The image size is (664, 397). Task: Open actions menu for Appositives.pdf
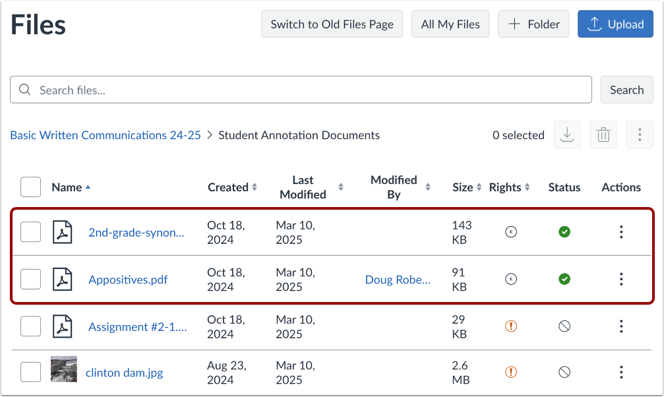click(620, 279)
